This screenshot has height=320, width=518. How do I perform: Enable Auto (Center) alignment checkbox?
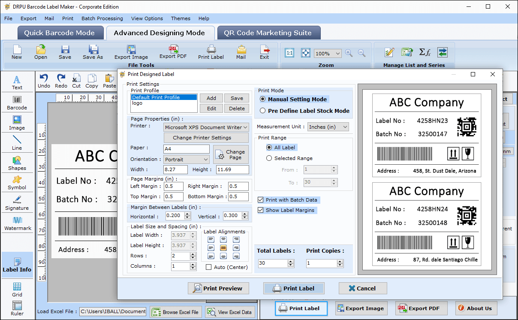(x=209, y=267)
